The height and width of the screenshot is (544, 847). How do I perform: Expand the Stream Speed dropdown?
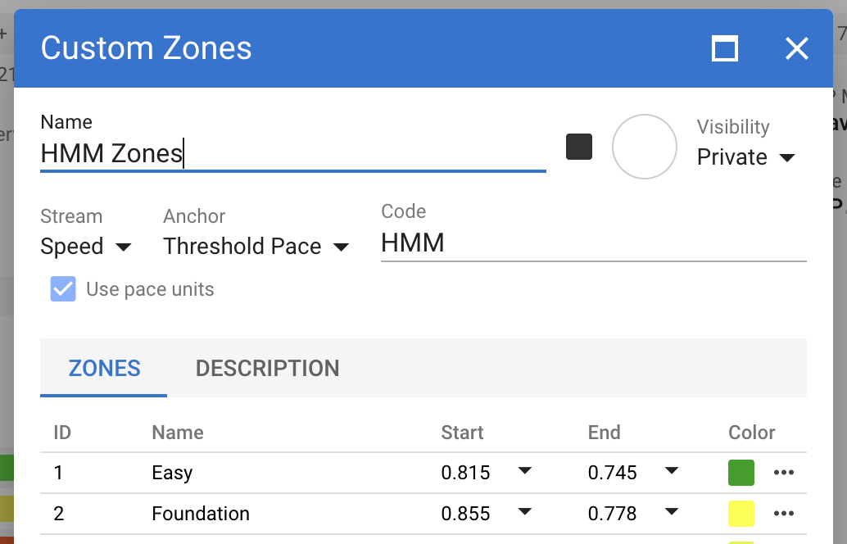pyautogui.click(x=86, y=247)
